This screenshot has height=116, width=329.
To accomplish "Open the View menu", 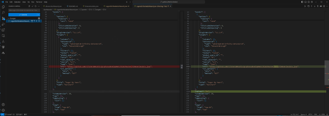I will pos(24,2).
